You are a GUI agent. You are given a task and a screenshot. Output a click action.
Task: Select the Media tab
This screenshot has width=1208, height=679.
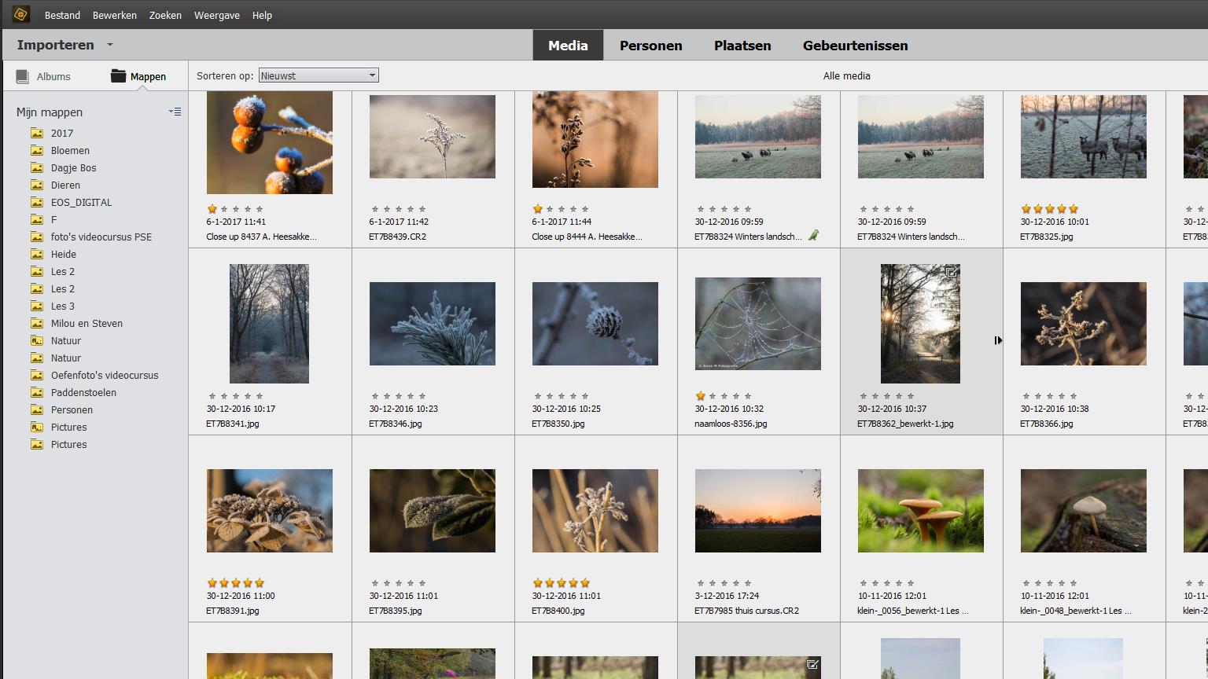point(568,46)
